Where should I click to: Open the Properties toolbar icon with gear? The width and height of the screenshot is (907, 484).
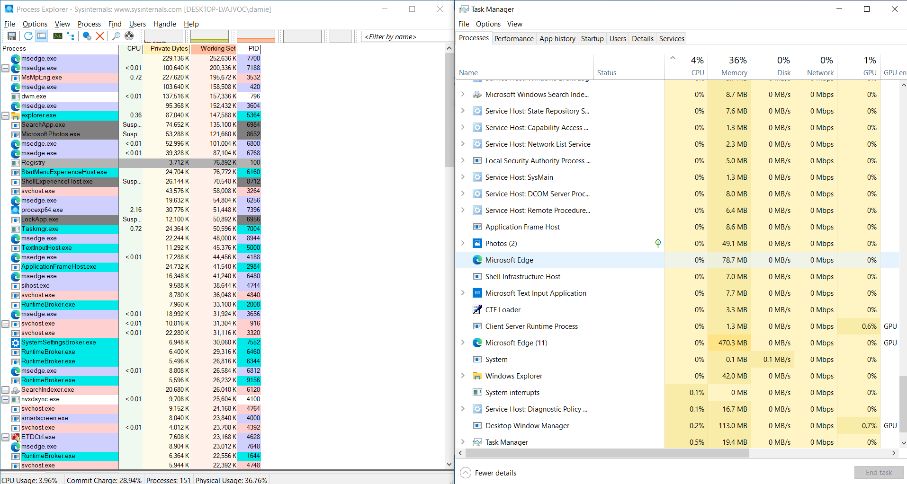click(x=87, y=36)
